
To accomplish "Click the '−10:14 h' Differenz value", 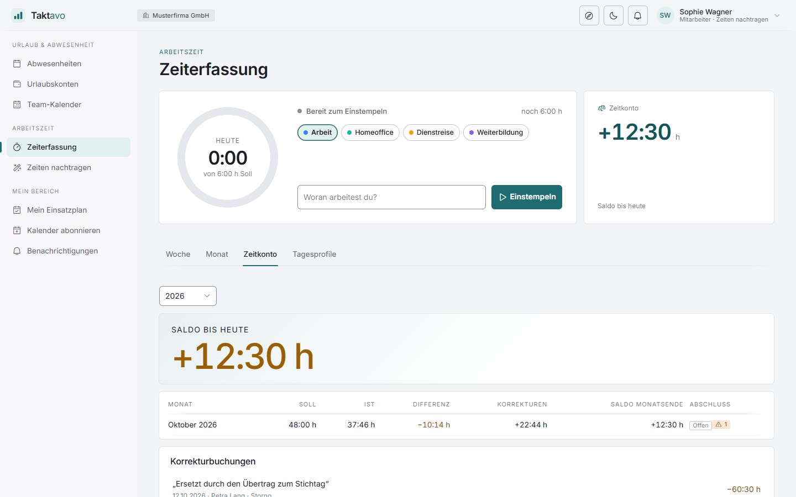I will [434, 425].
